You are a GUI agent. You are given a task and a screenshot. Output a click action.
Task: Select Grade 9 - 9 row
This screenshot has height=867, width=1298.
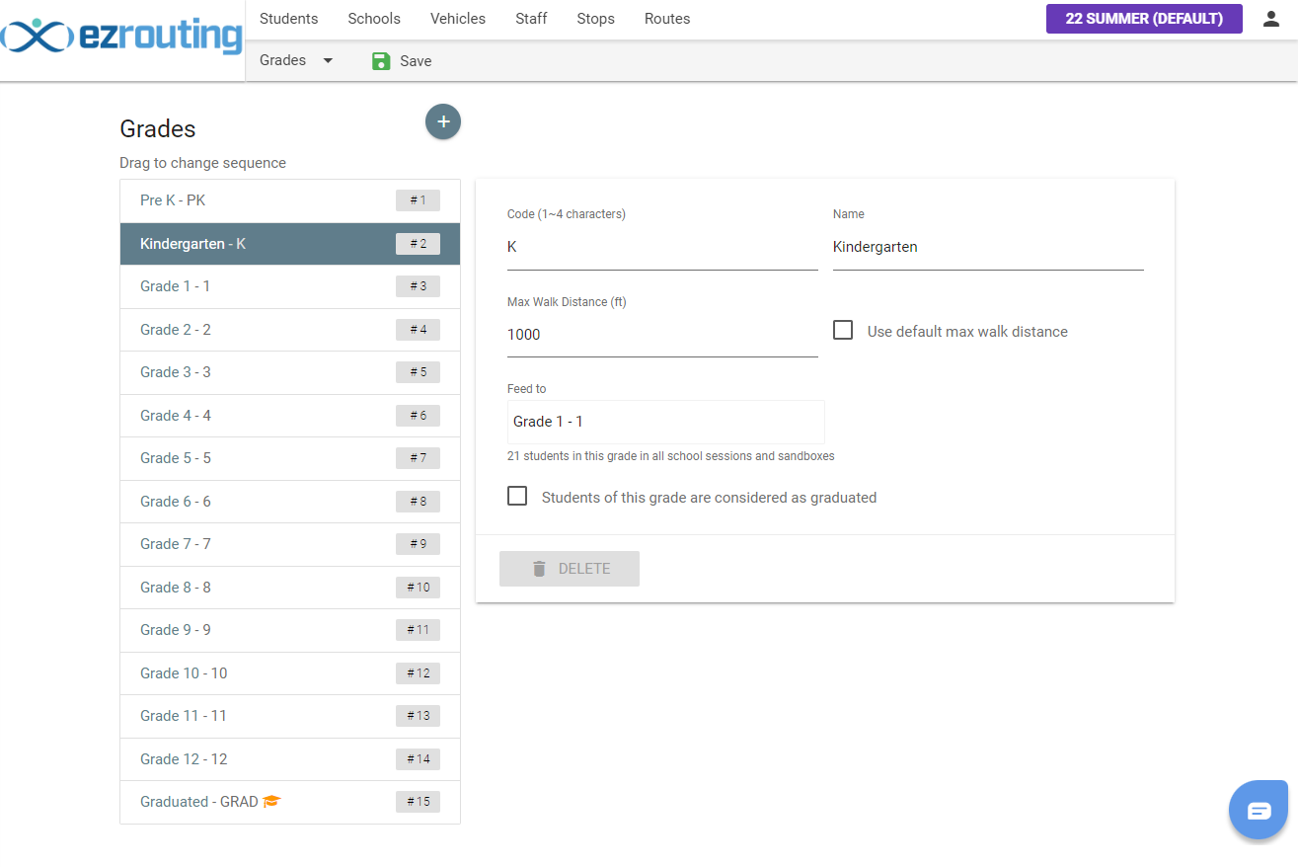(x=290, y=630)
